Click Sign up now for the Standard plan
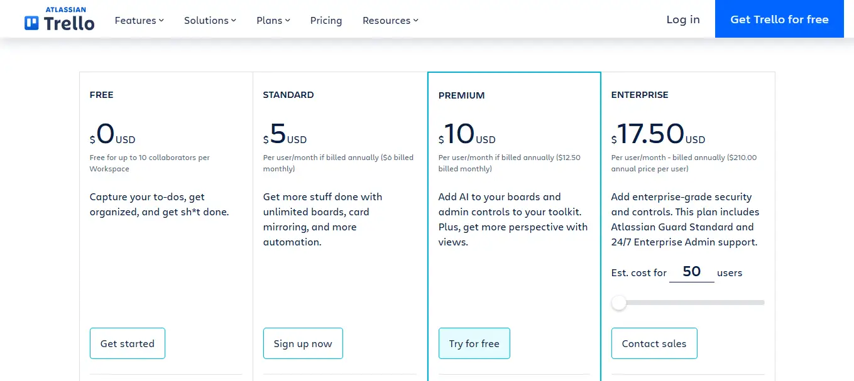 [303, 343]
